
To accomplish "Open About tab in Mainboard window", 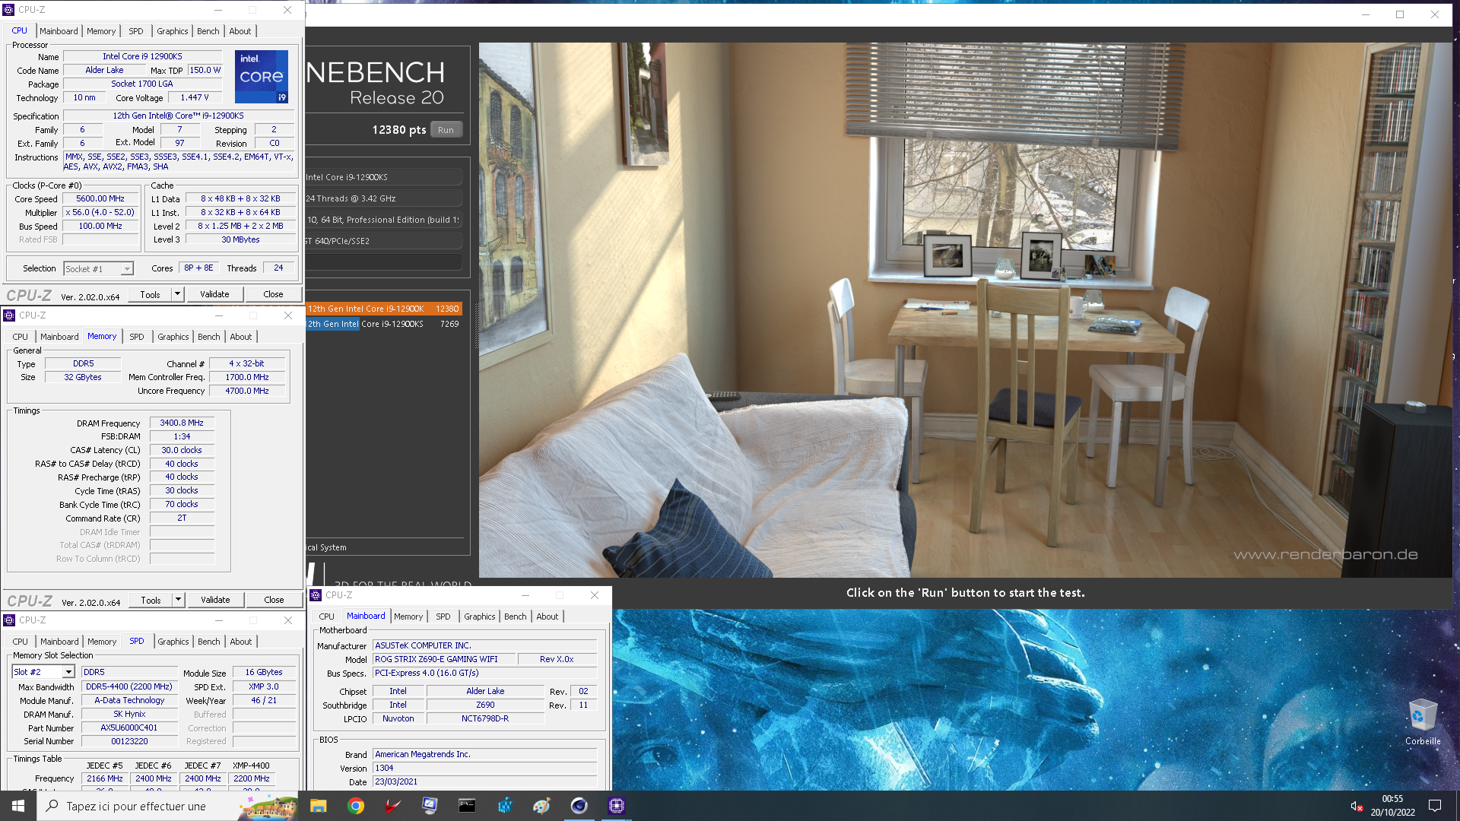I will click(x=547, y=617).
